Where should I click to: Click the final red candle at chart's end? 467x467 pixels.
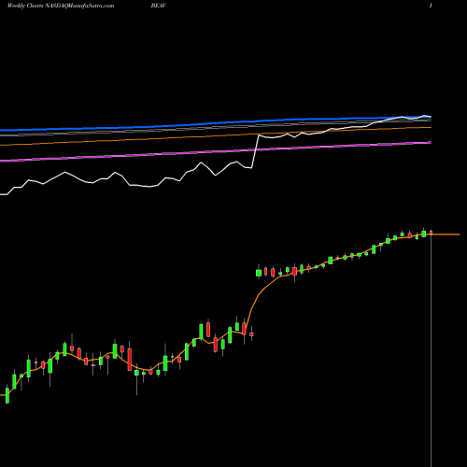pos(432,233)
